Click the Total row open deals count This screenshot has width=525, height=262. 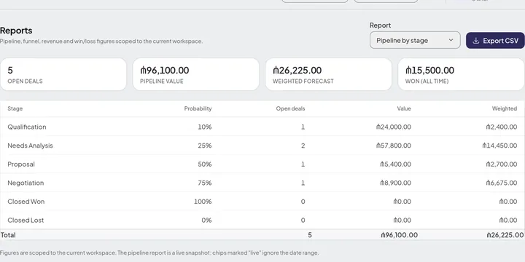pyautogui.click(x=310, y=235)
